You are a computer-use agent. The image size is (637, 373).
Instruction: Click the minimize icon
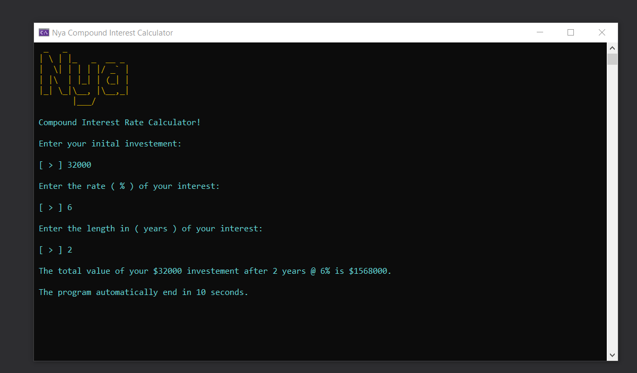tap(540, 32)
